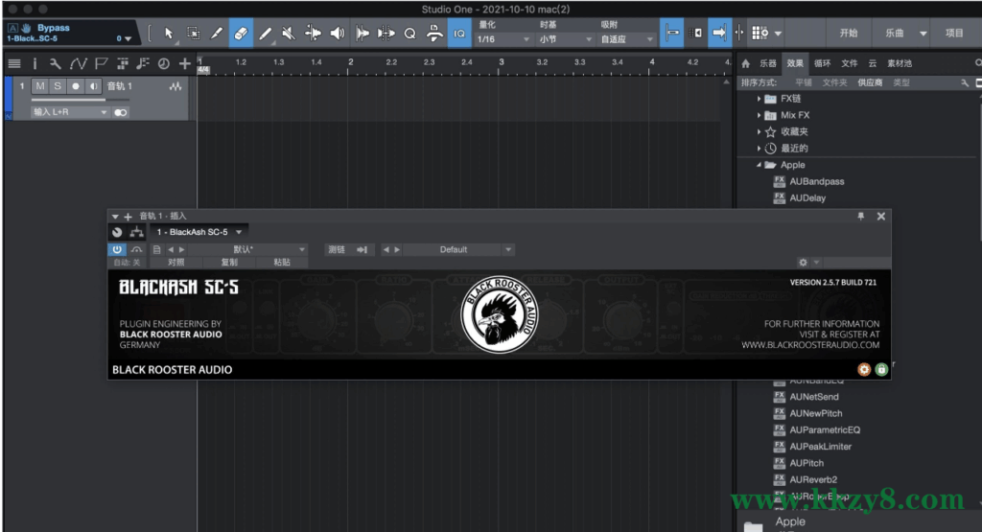Add a track with plus icon

pos(185,63)
